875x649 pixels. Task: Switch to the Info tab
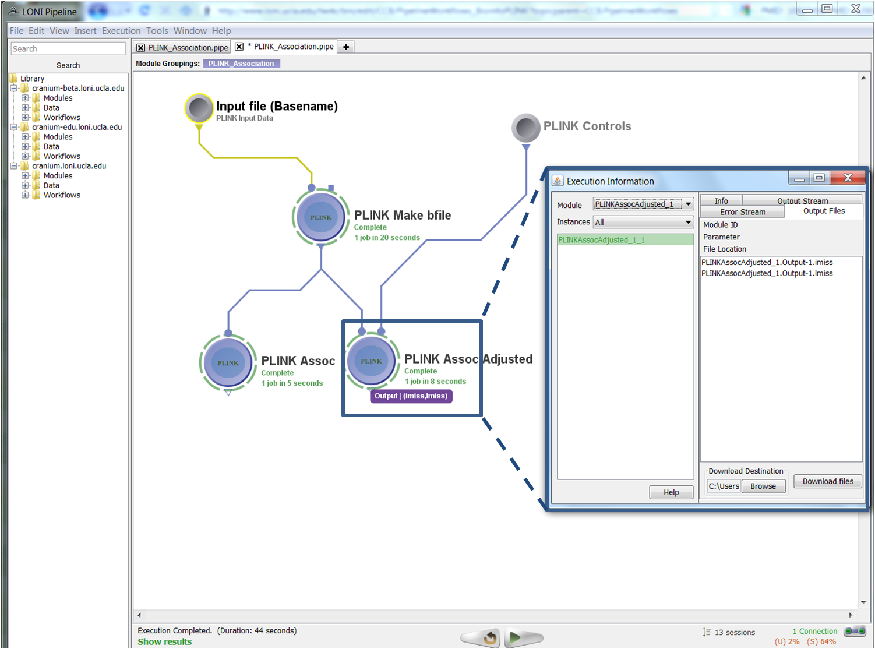tap(721, 200)
